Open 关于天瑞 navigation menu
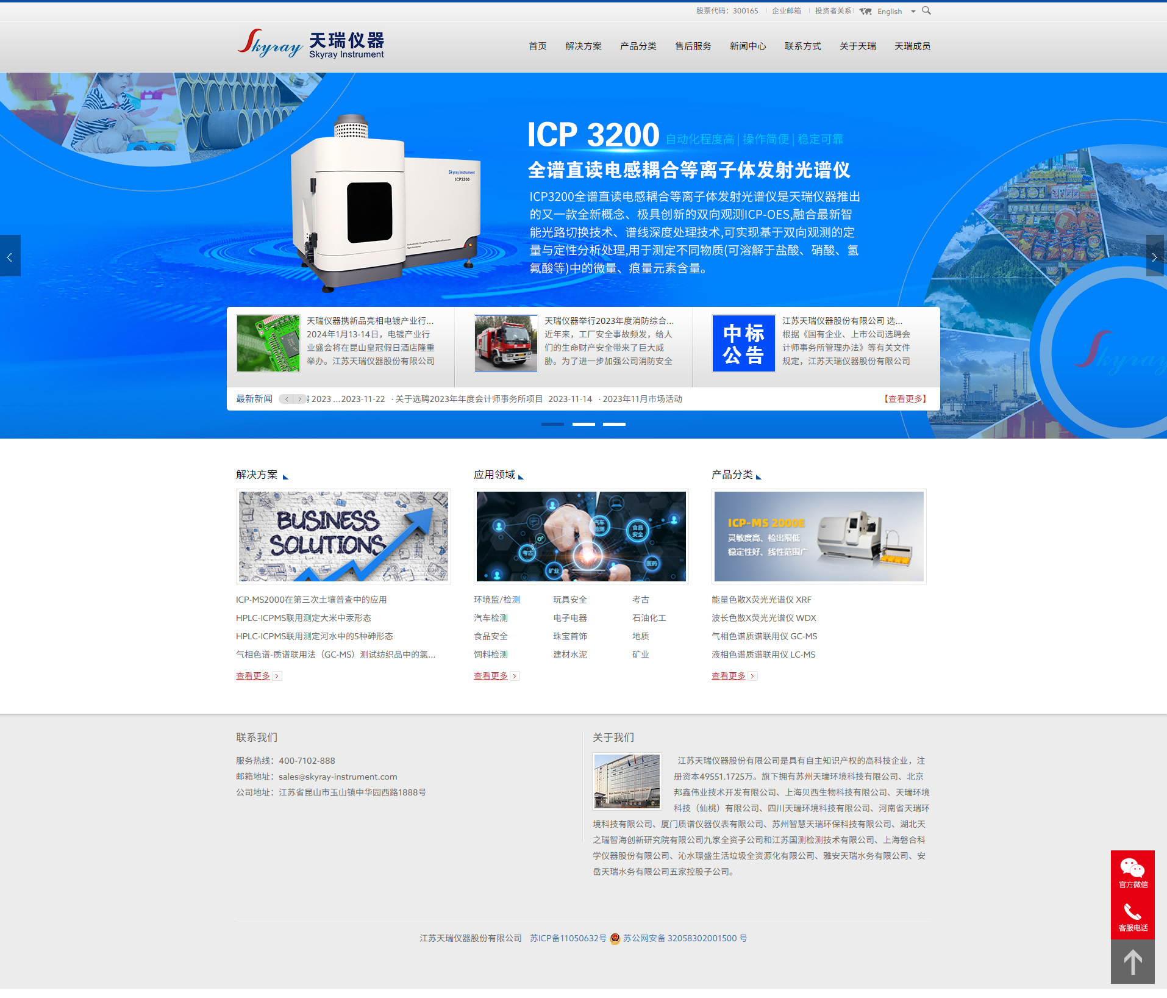Screen dimensions: 1167x998 pos(858,46)
